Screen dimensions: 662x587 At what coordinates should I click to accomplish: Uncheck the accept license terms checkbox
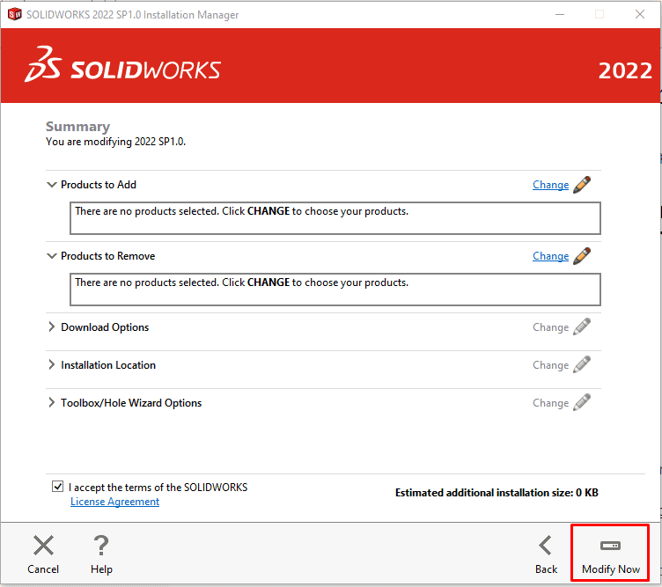58,487
